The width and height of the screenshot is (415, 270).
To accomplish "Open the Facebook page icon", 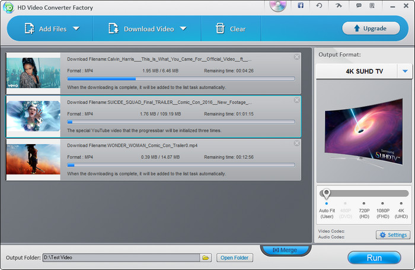I will pyautogui.click(x=301, y=5).
